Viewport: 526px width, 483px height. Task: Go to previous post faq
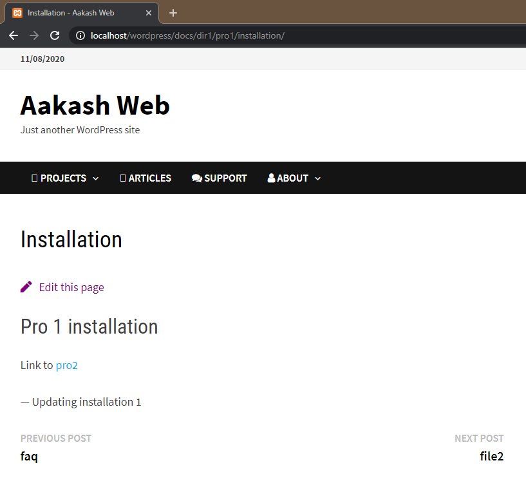coord(29,457)
